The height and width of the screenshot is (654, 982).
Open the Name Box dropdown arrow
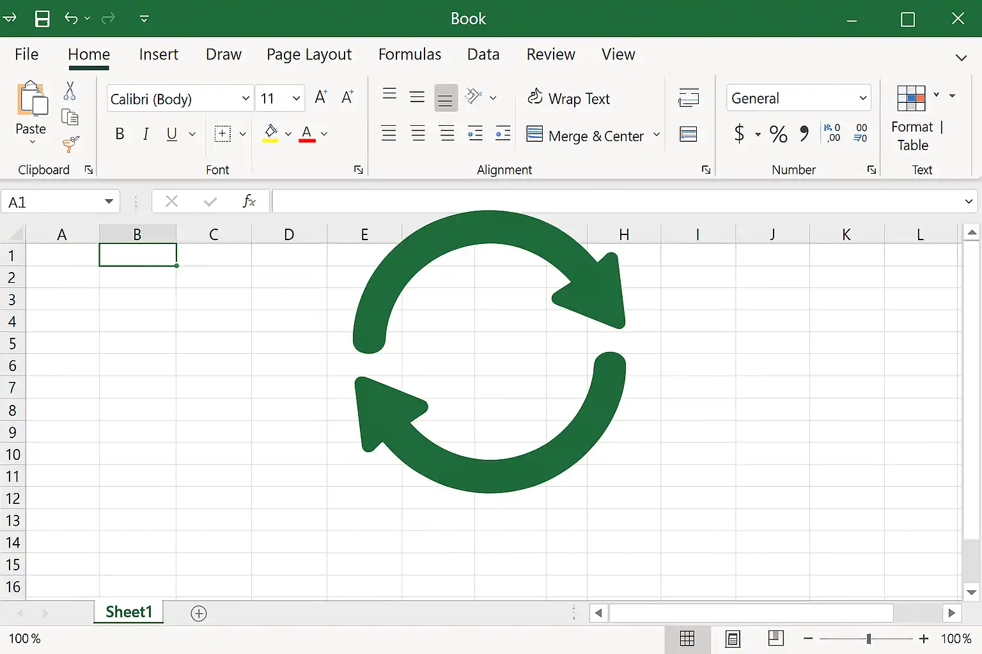pos(109,202)
